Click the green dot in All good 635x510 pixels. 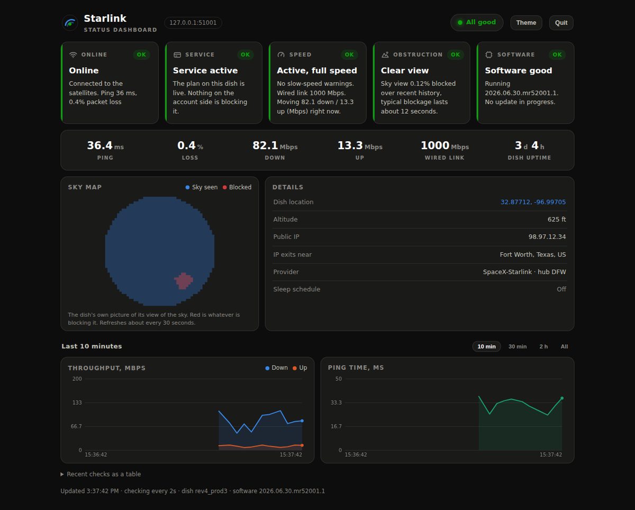tap(460, 22)
